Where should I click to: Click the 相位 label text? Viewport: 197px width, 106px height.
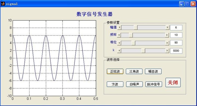click(113, 42)
